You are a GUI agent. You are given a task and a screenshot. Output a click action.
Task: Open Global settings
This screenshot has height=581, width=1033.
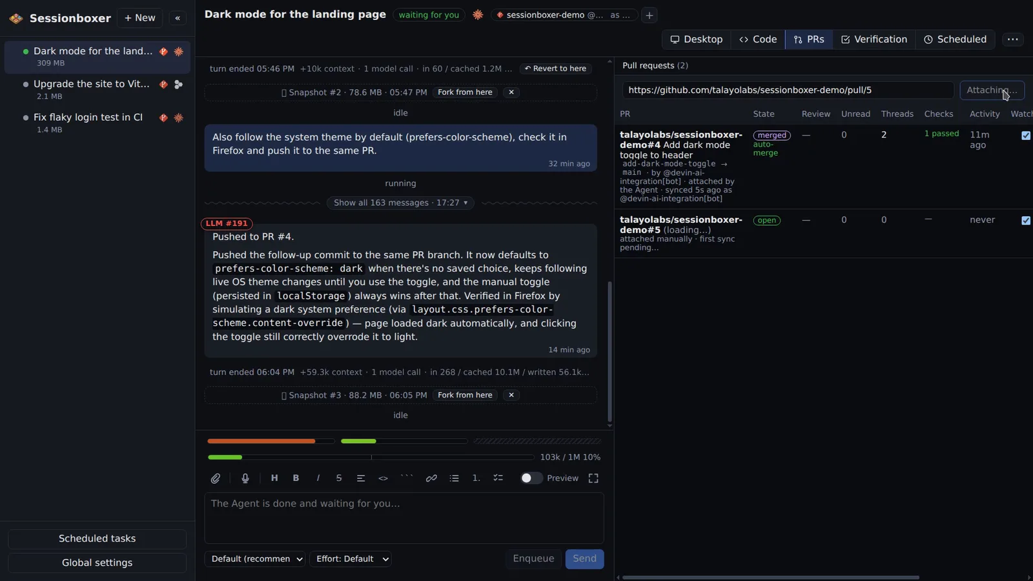97,563
